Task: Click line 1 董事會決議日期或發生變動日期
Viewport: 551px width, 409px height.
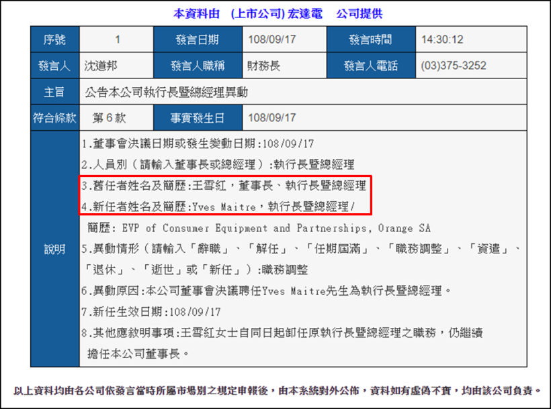Action: point(198,143)
